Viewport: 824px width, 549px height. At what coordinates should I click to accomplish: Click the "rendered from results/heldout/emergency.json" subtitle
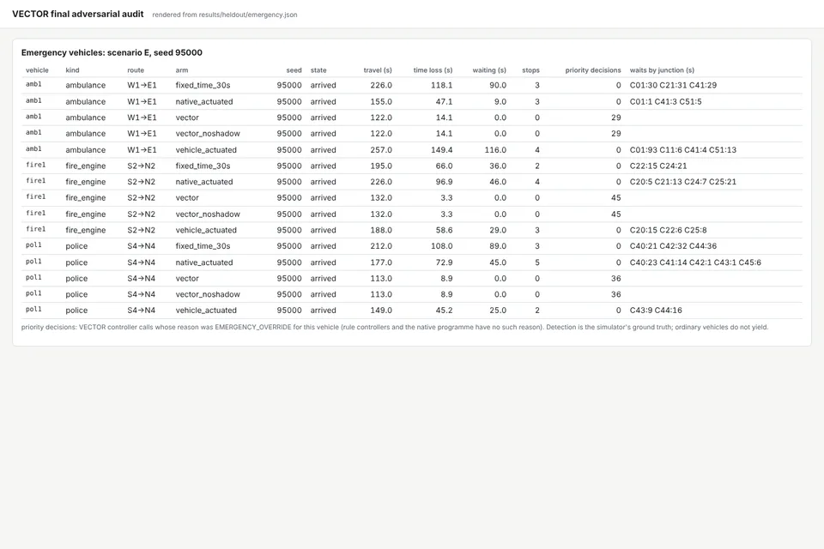pyautogui.click(x=225, y=15)
